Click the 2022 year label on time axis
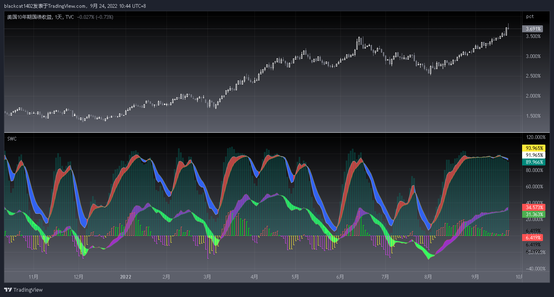 coord(125,277)
